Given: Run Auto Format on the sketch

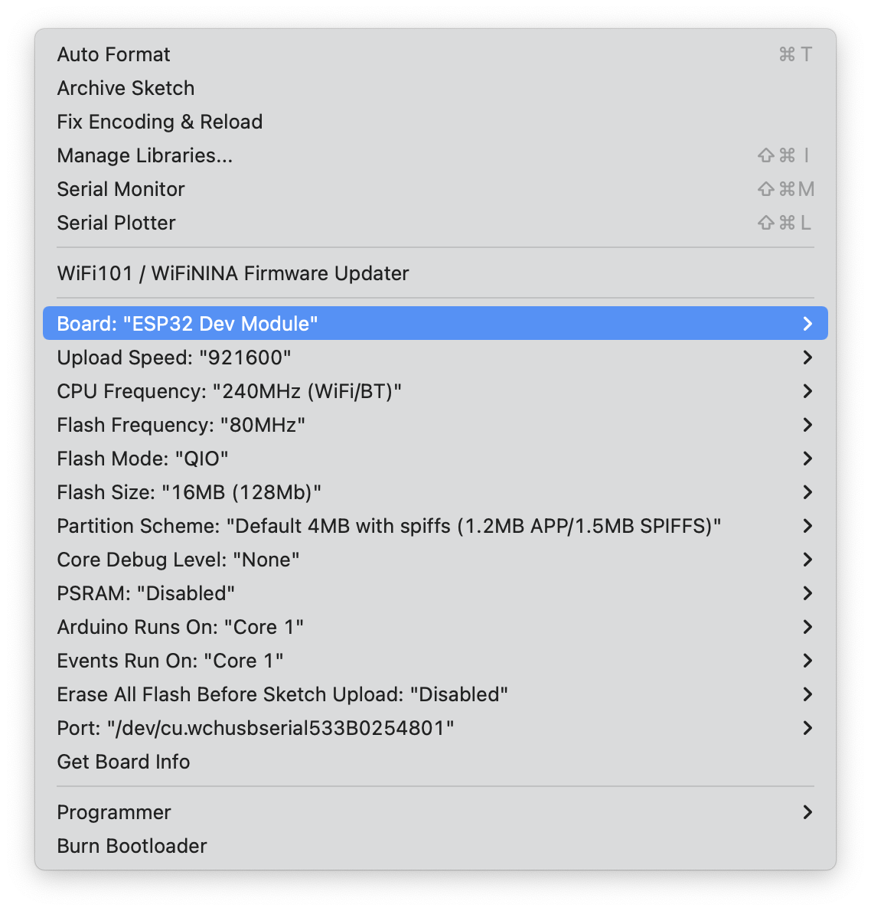Looking at the screenshot, I should tap(114, 54).
